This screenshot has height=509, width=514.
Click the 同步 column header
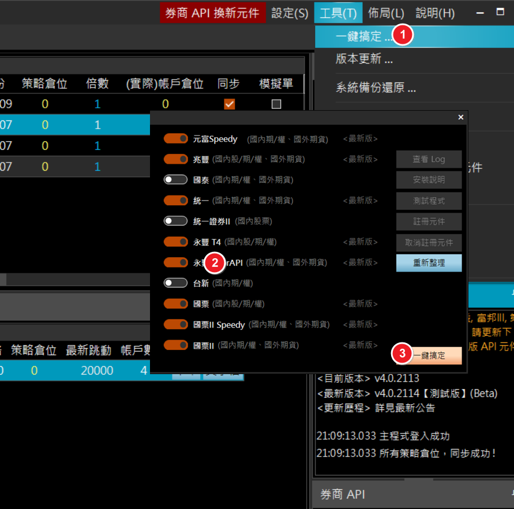pos(228,84)
